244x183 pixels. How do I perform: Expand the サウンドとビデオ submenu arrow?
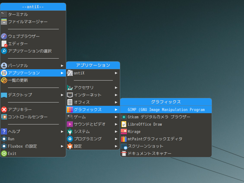[x=116, y=124]
